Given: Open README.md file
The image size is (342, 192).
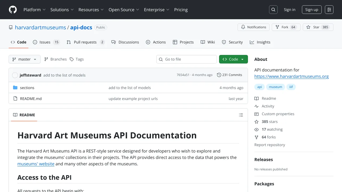Looking at the screenshot, I should (x=31, y=99).
